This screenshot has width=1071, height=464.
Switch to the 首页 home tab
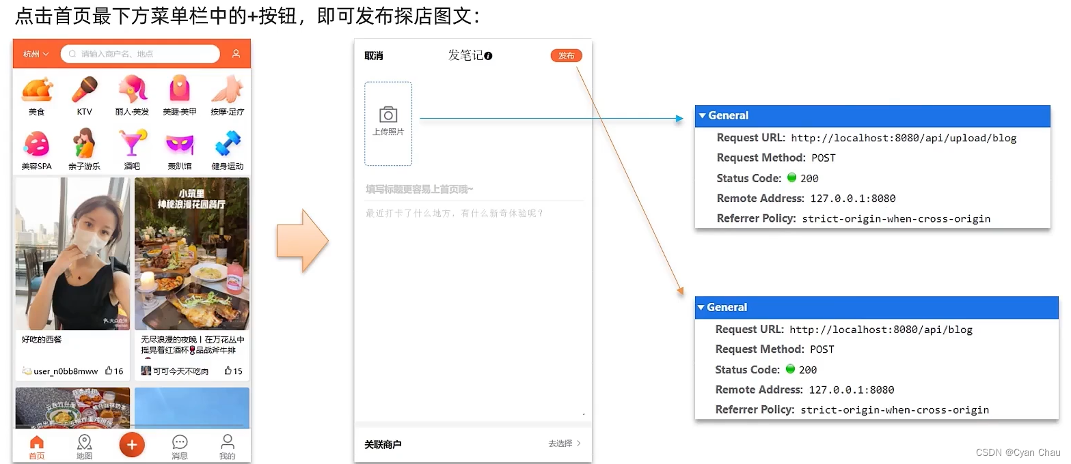(x=36, y=445)
